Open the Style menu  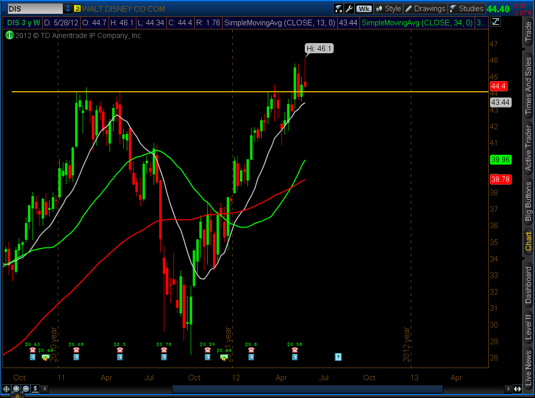coord(388,9)
